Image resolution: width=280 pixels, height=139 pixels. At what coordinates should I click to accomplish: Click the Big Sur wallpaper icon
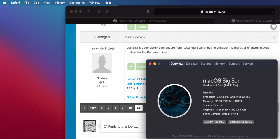tap(174, 101)
